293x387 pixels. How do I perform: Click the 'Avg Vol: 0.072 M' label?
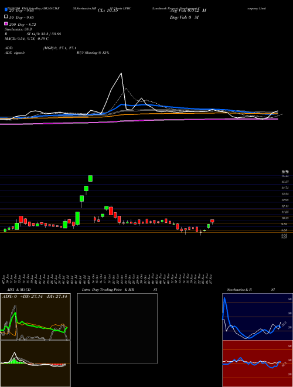188,11
